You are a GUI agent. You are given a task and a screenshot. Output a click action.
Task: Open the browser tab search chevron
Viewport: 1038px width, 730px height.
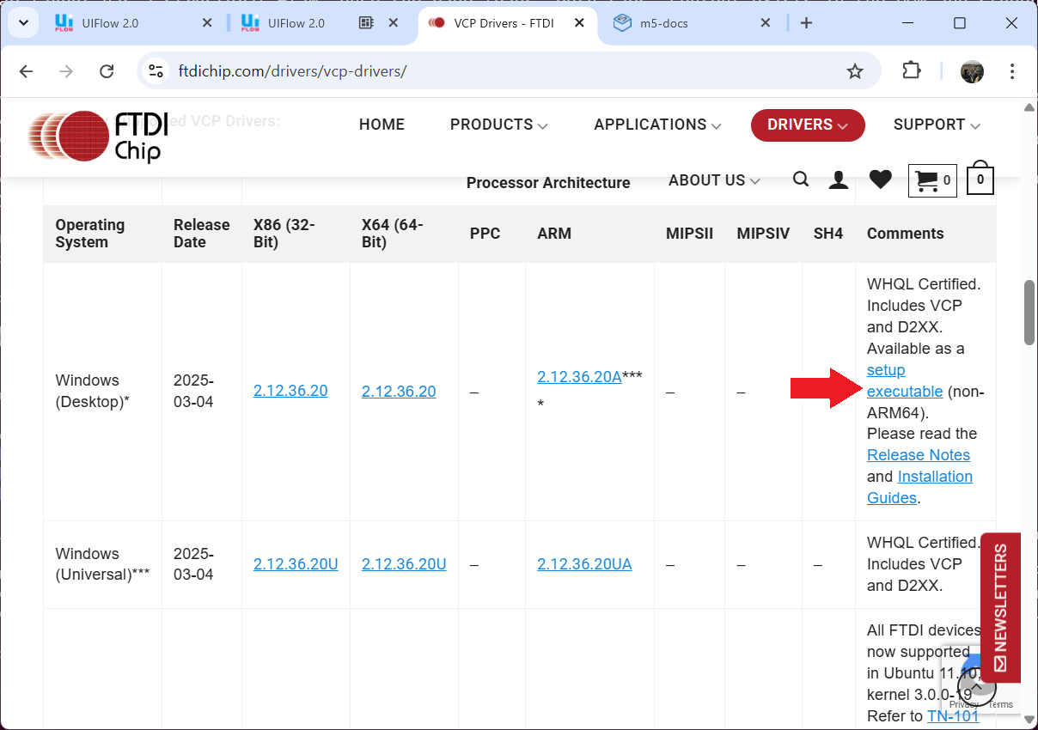23,23
